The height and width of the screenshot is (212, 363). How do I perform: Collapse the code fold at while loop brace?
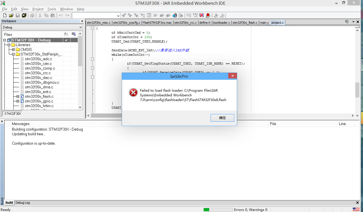92,59
